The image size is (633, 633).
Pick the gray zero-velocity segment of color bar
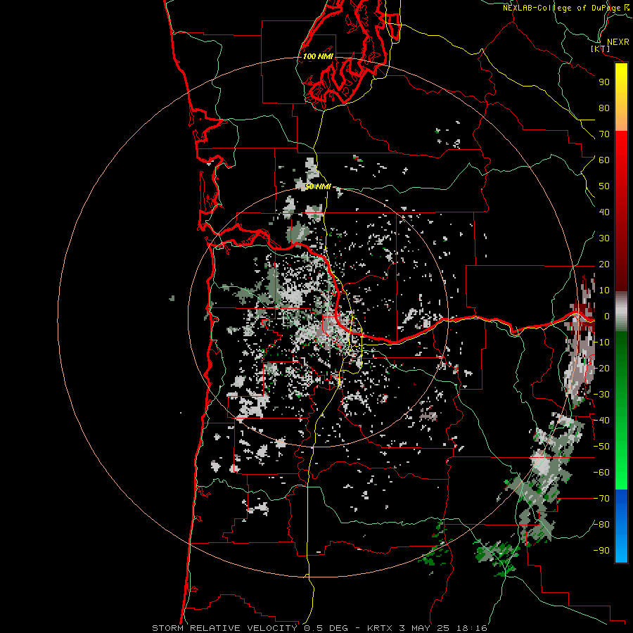coord(621,312)
